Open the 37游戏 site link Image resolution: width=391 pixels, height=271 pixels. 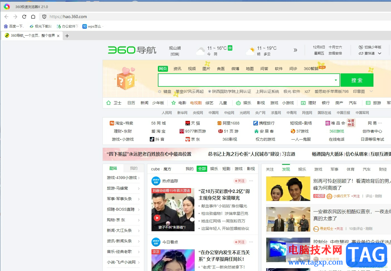[300, 131]
